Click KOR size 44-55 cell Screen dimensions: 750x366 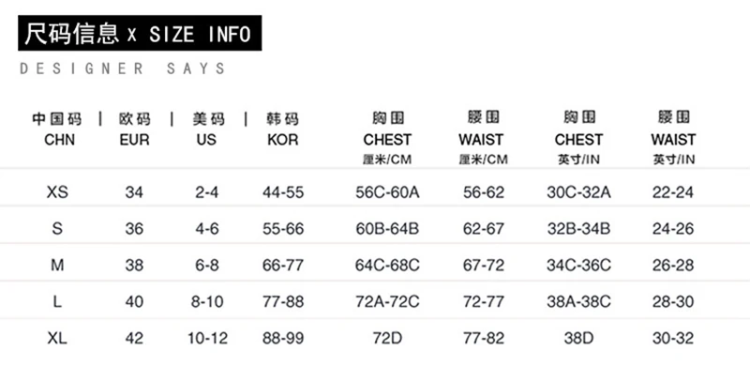pyautogui.click(x=283, y=192)
